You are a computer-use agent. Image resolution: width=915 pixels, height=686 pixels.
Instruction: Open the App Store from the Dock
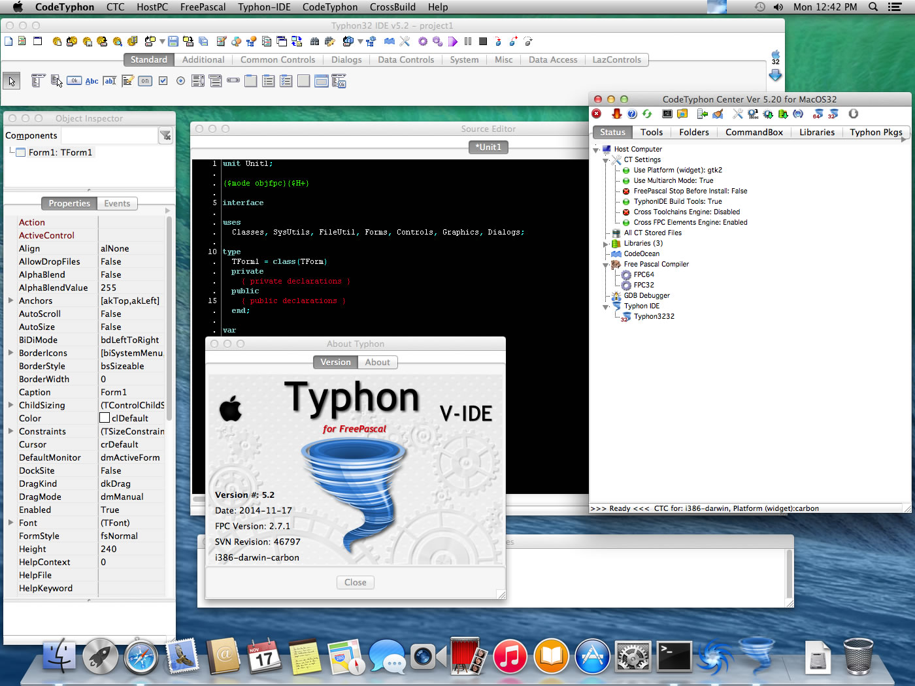(592, 657)
